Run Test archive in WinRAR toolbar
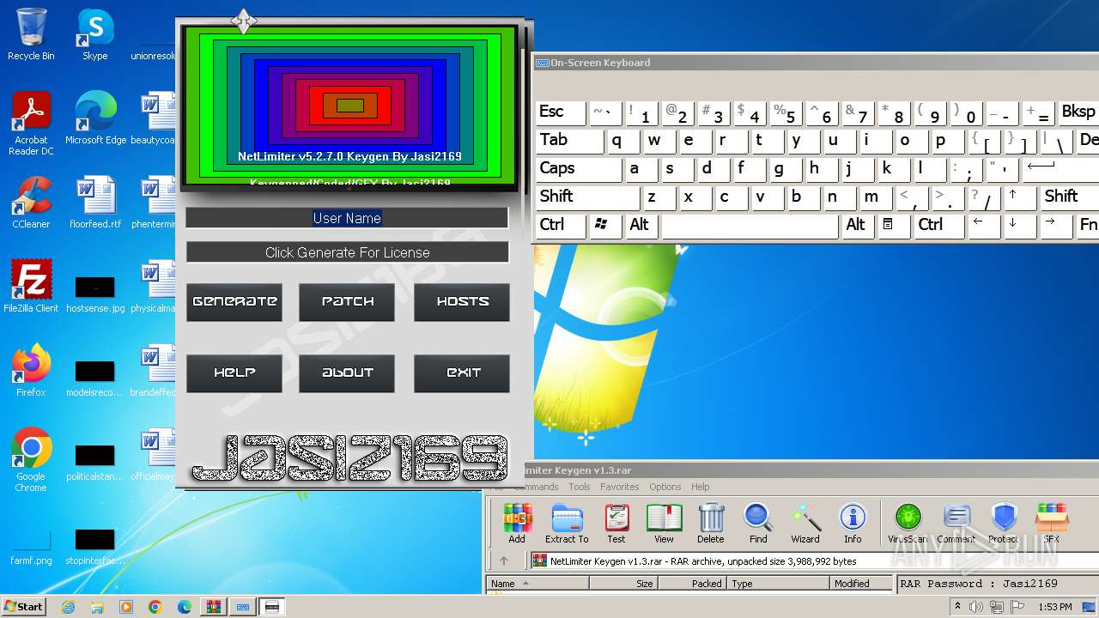Viewport: 1099px width, 618px height. point(616,524)
